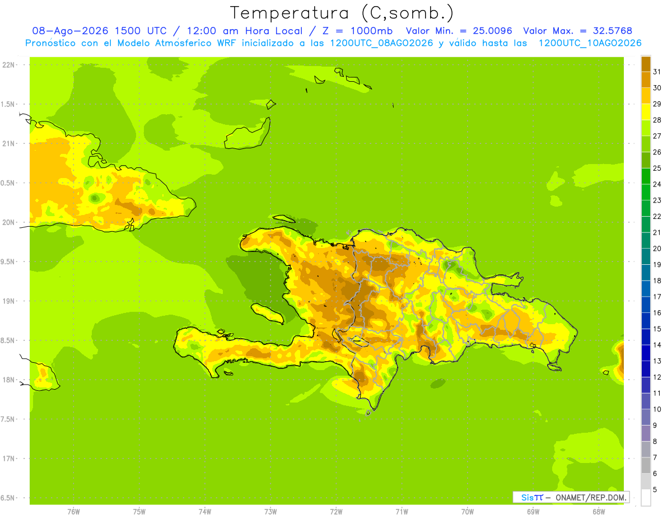The height and width of the screenshot is (519, 672).
Task: Click the map title 'Temperatura (C,somb.)'
Action: [x=342, y=13]
